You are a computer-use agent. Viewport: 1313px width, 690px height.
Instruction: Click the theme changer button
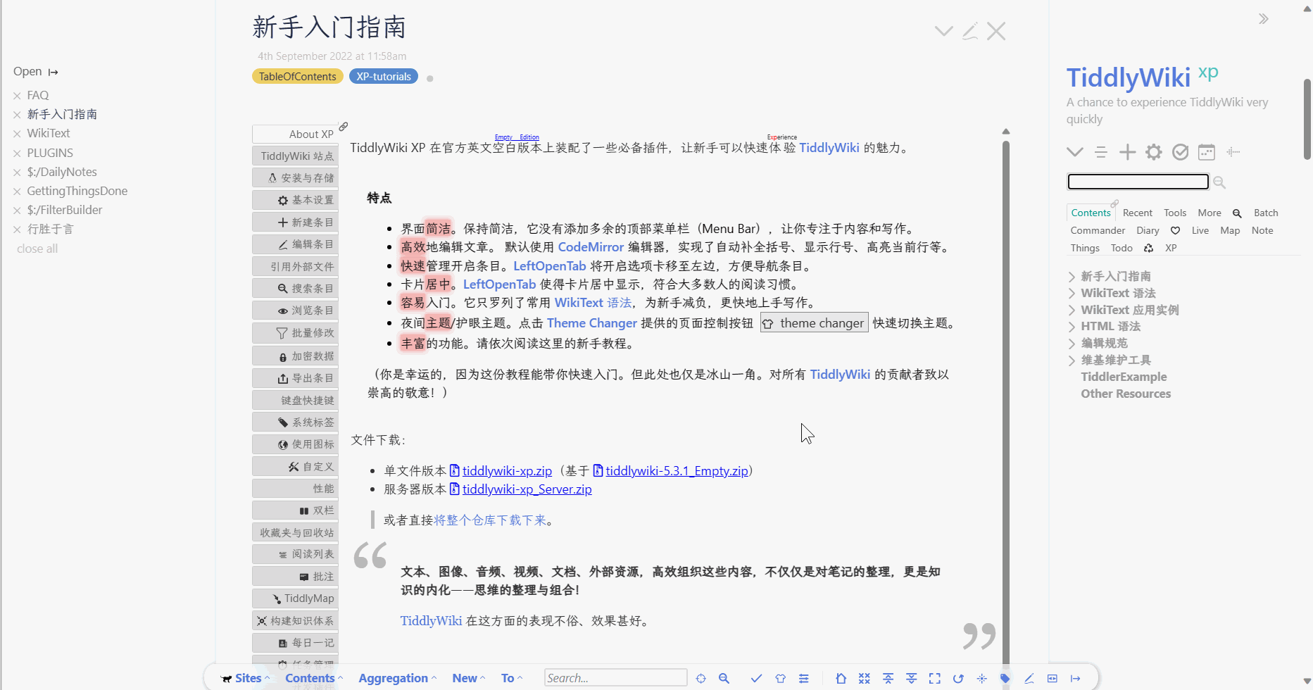click(815, 323)
